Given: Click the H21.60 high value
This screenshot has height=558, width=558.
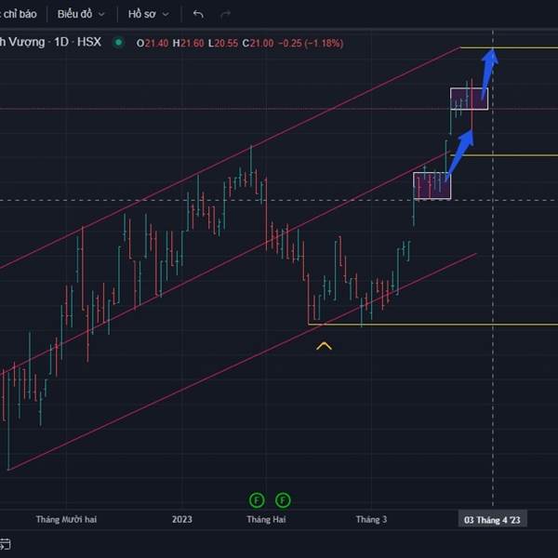Looking at the screenshot, I should pos(188,44).
